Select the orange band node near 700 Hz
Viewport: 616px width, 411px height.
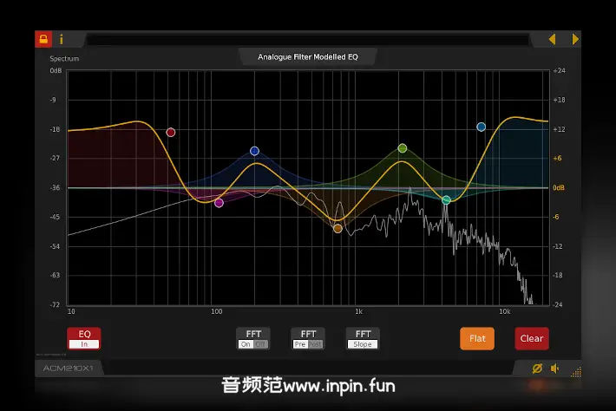click(337, 228)
